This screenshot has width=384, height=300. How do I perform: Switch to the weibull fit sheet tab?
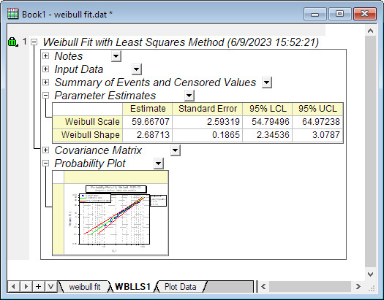click(85, 287)
